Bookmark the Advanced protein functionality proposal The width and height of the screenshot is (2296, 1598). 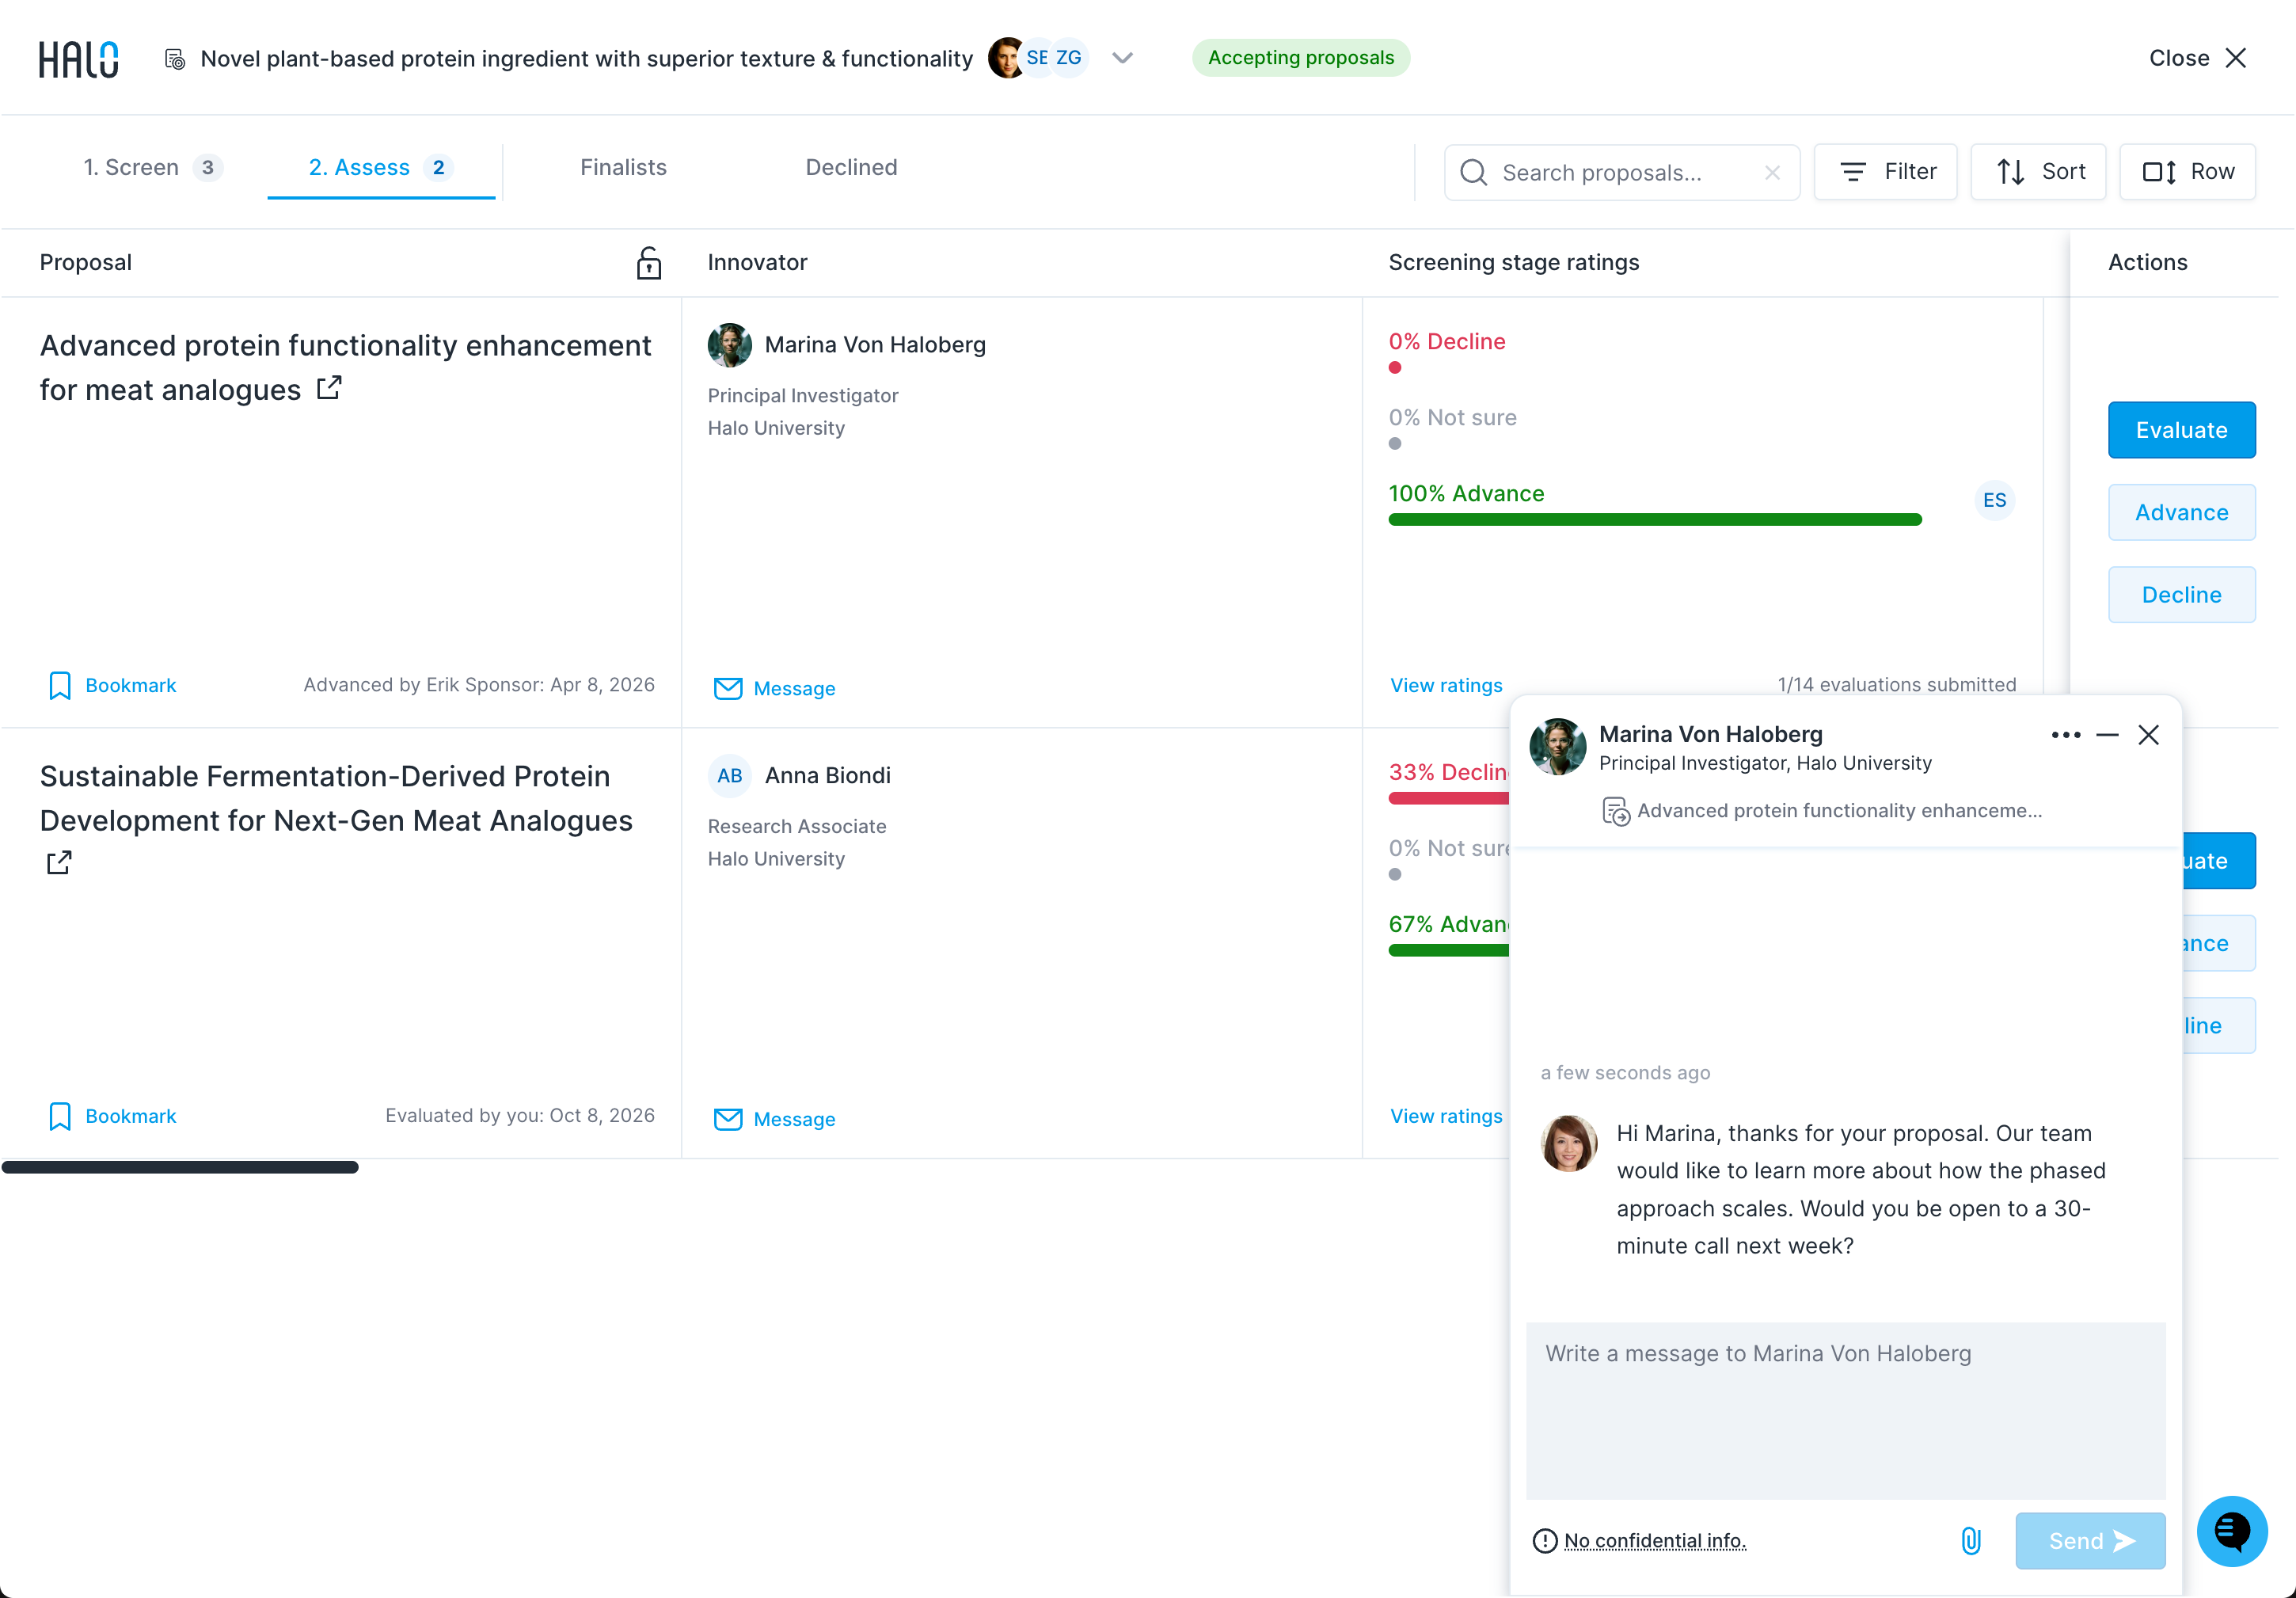tap(112, 685)
